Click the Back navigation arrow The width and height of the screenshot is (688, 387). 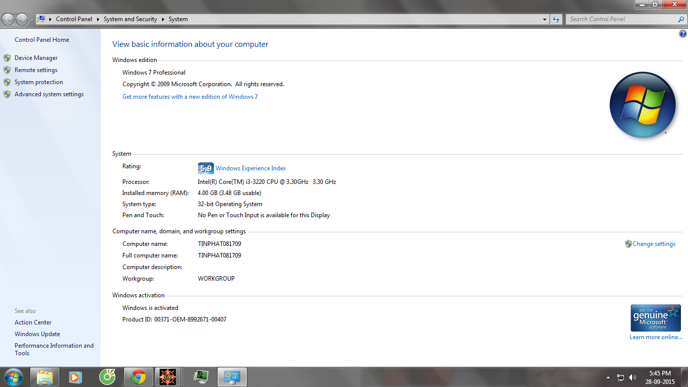click(x=8, y=19)
